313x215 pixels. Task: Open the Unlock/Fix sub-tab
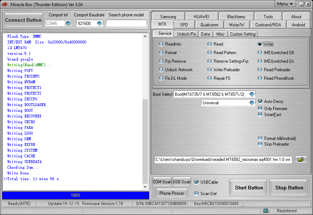point(187,34)
